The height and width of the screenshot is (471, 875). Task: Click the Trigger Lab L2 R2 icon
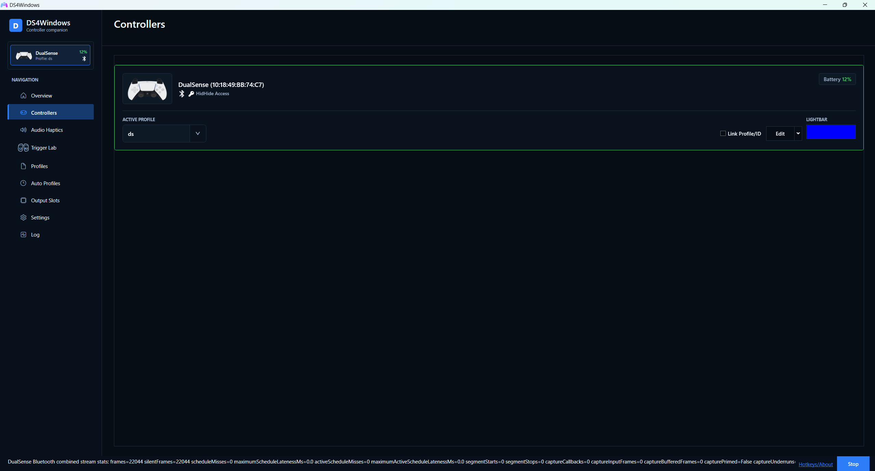pyautogui.click(x=23, y=148)
